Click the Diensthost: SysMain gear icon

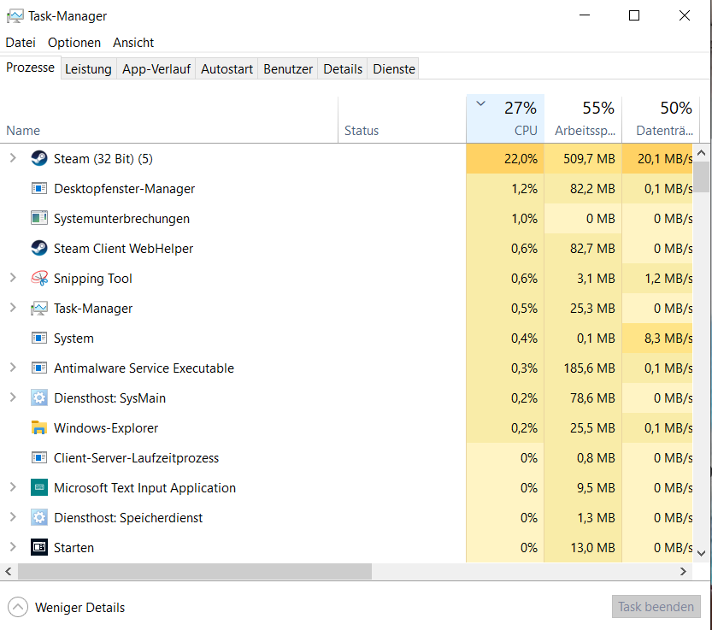pyautogui.click(x=39, y=397)
